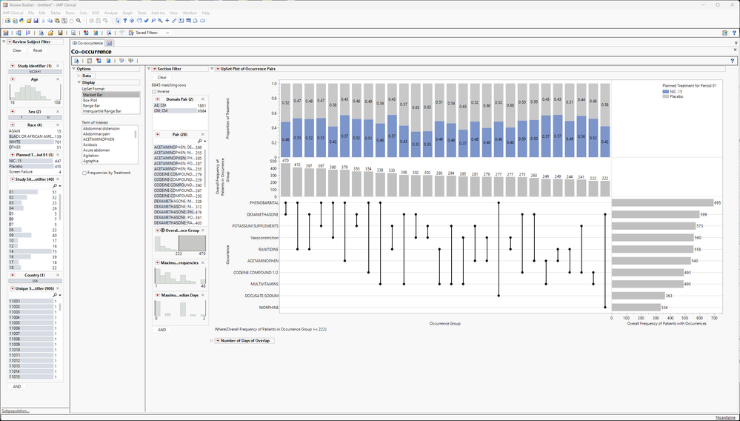Click the filter funnel icon in second toolbar
The height and width of the screenshot is (421, 740).
[121, 33]
